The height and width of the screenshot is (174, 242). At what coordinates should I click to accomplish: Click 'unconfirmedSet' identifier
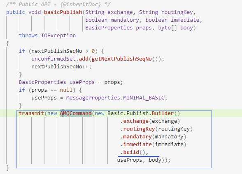click(x=54, y=59)
